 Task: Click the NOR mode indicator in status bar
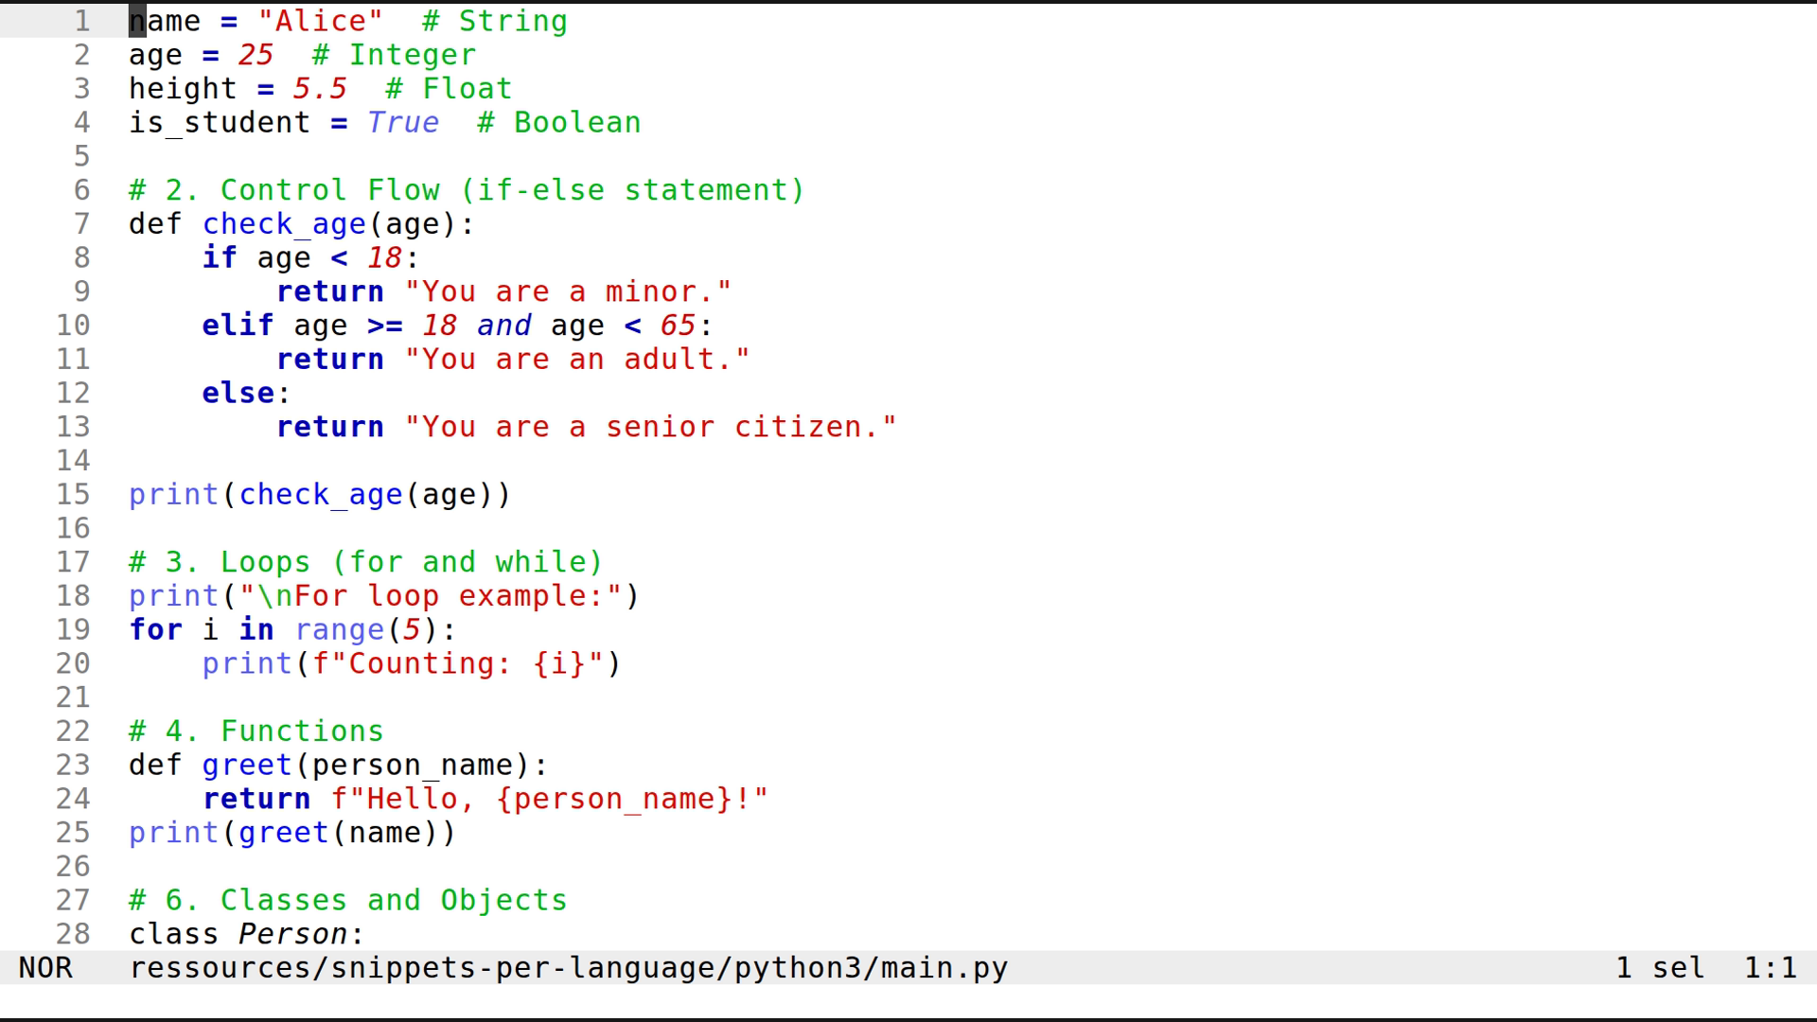[45, 967]
